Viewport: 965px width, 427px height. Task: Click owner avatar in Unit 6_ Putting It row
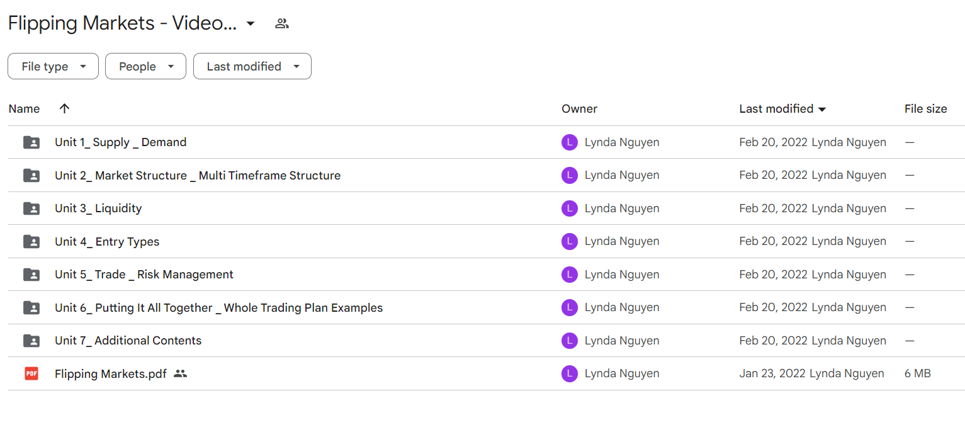(569, 307)
